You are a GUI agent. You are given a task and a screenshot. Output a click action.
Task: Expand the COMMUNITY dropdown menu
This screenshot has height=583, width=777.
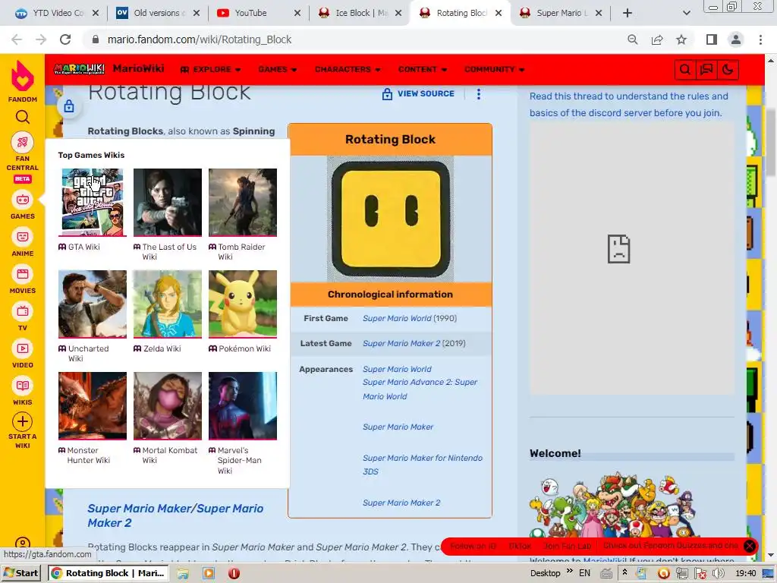(494, 69)
